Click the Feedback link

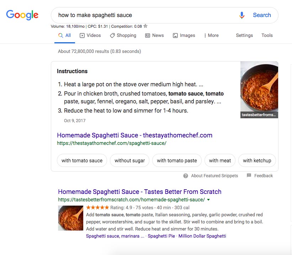(x=264, y=176)
